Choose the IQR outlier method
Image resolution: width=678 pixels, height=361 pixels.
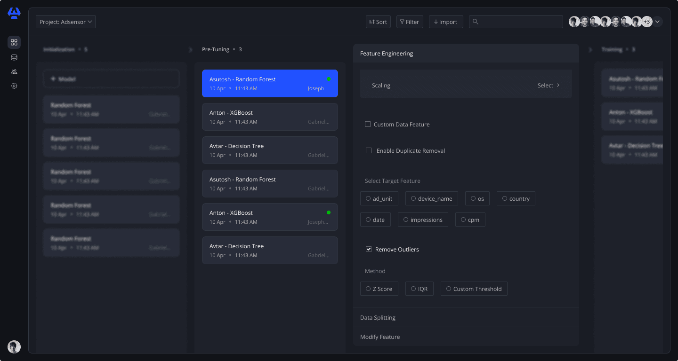tap(420, 289)
